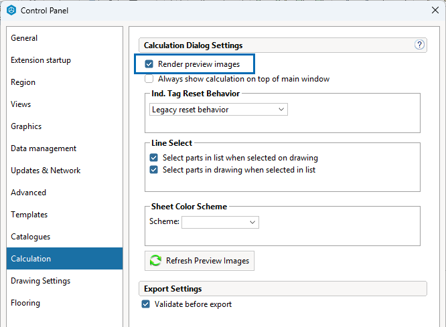Click the Export Settings section header

click(283, 289)
